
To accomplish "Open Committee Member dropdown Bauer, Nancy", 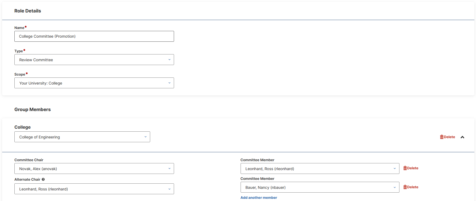I will (x=320, y=187).
